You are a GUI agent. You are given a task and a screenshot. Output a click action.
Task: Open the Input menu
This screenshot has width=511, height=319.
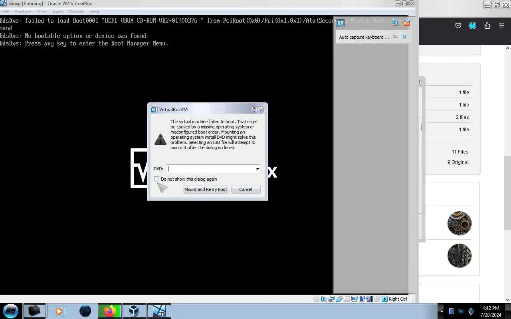point(57,12)
